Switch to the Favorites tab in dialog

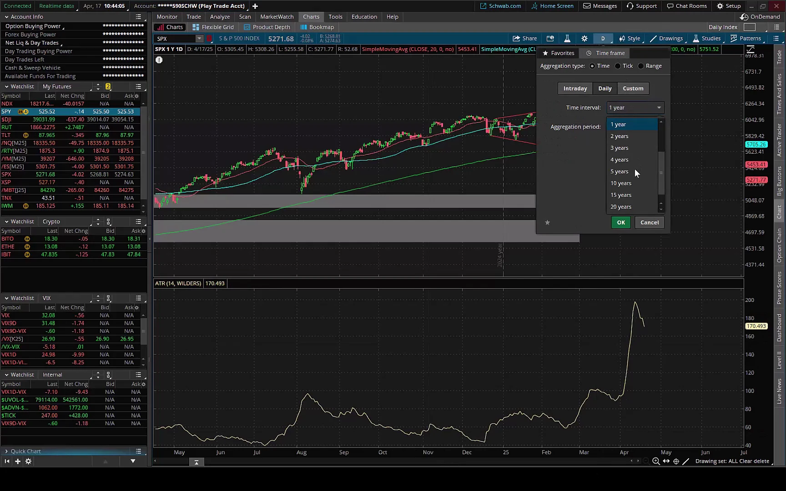(559, 53)
